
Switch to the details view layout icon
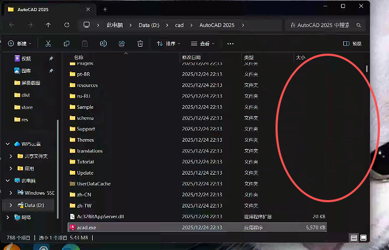click(x=354, y=237)
